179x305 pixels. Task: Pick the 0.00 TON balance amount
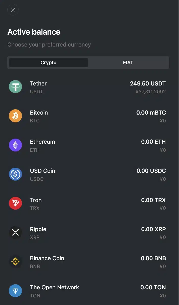coord(153,287)
